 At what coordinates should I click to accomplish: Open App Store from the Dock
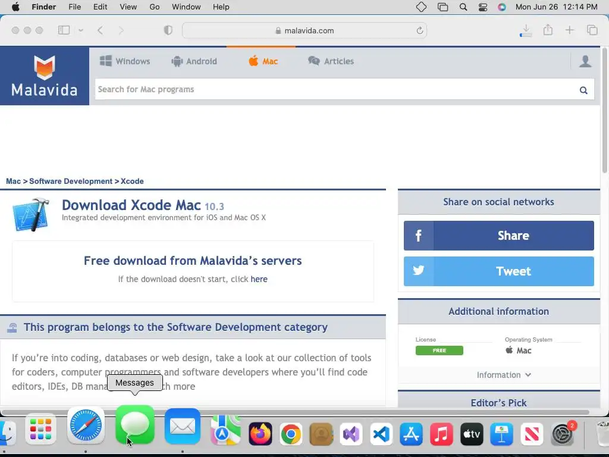pyautogui.click(x=412, y=434)
